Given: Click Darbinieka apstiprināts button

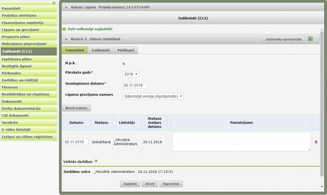Looking at the screenshot, I should pyautogui.click(x=284, y=39).
